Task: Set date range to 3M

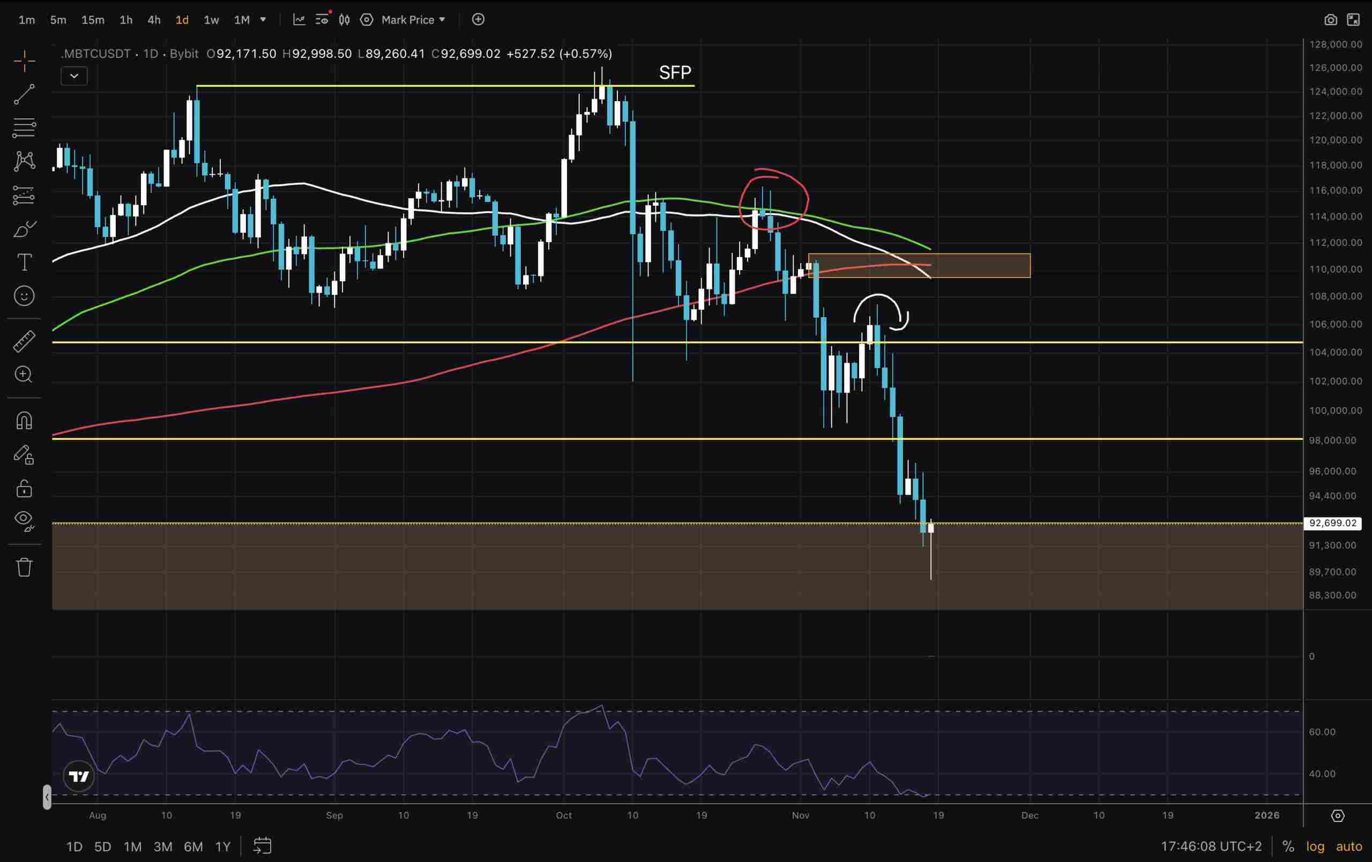Action: click(x=163, y=846)
